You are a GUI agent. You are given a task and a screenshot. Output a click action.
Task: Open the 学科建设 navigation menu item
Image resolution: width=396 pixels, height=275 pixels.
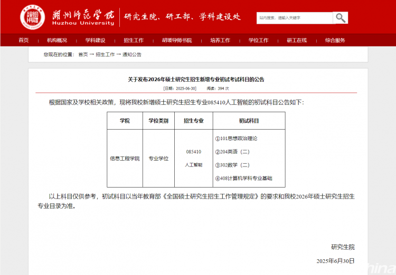[x=95, y=41]
